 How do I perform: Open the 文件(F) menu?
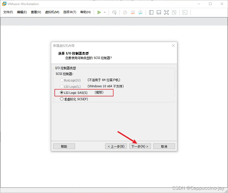point(8,12)
